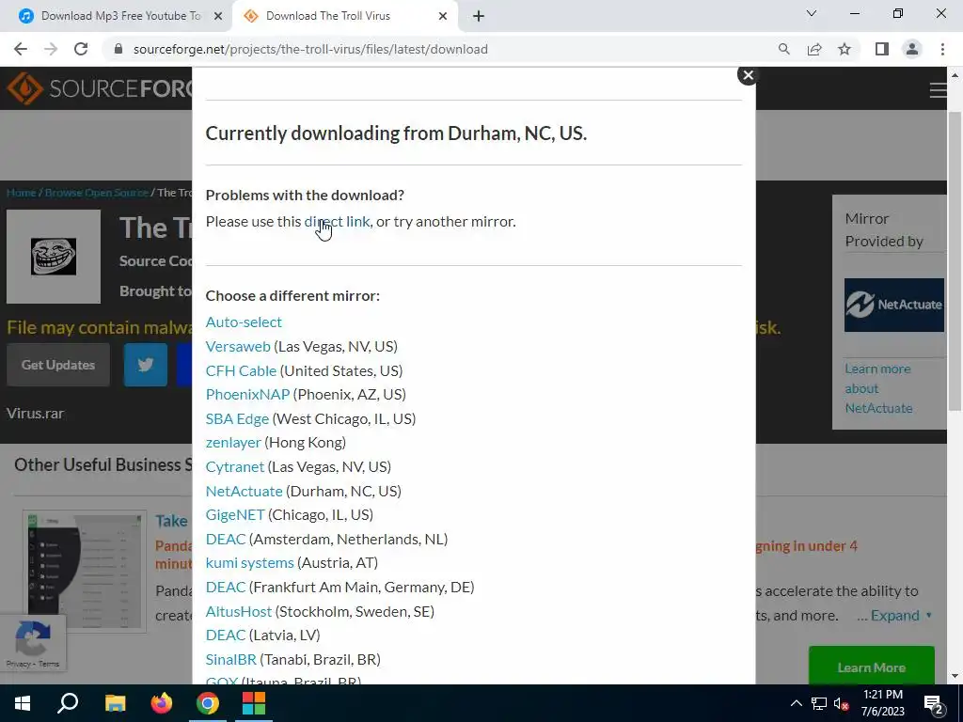Click the green Learn More button
The width and height of the screenshot is (963, 722).
(872, 666)
